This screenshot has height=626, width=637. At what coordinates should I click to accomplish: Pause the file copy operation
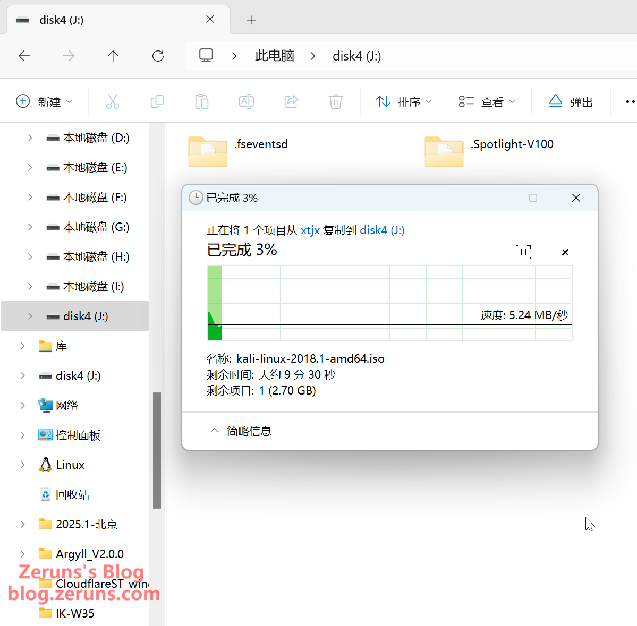pyautogui.click(x=523, y=252)
